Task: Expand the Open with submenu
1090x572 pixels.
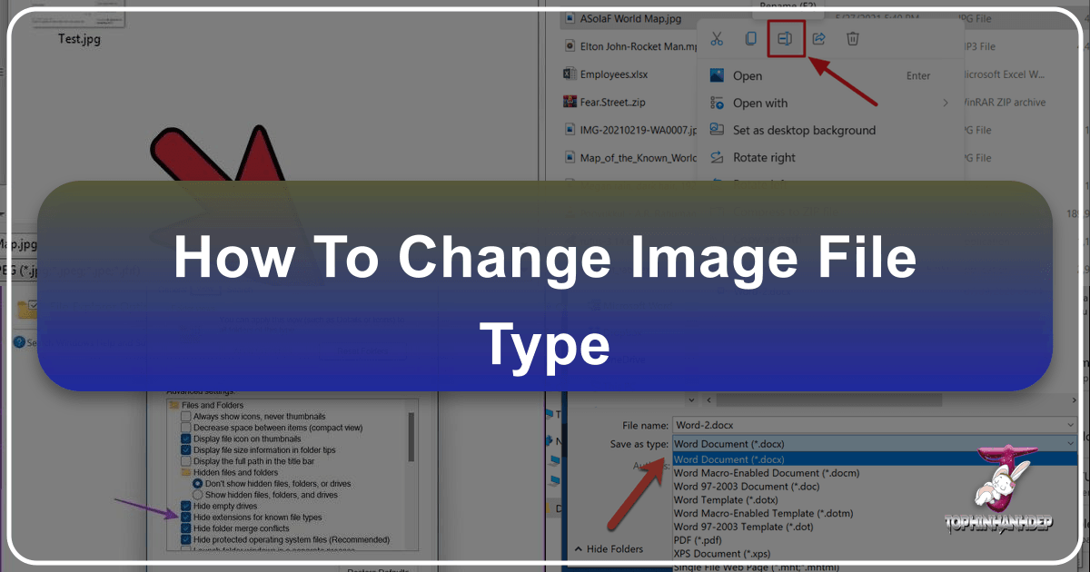Action: (945, 104)
